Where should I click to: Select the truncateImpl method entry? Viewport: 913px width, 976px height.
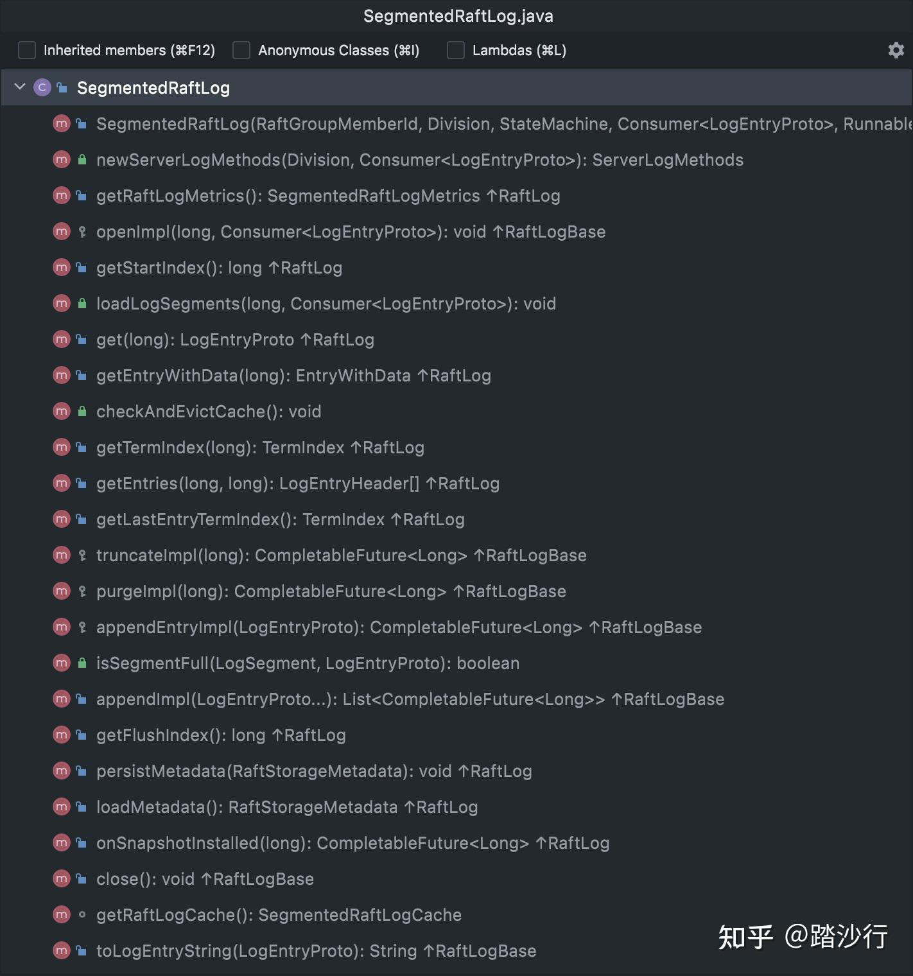(342, 555)
